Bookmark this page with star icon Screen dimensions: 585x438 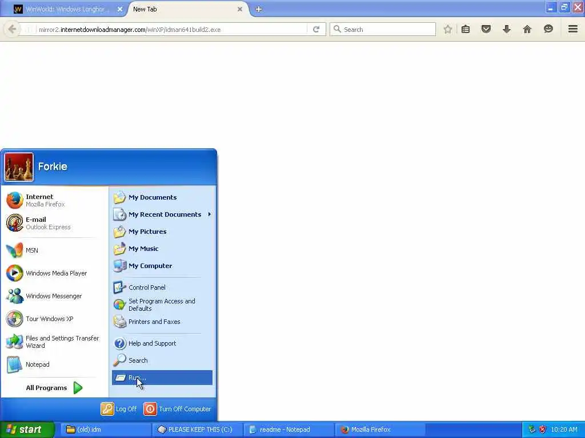448,29
